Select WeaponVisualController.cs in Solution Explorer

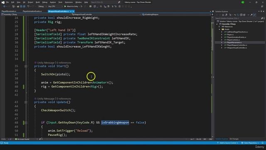pyautogui.click(x=237, y=48)
